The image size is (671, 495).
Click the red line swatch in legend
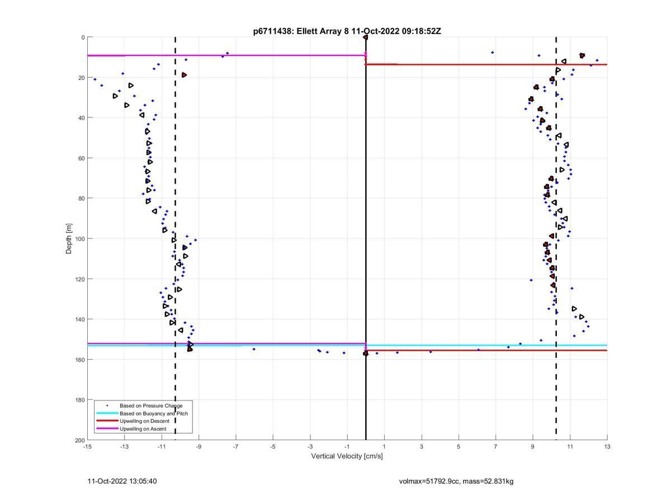tap(107, 421)
